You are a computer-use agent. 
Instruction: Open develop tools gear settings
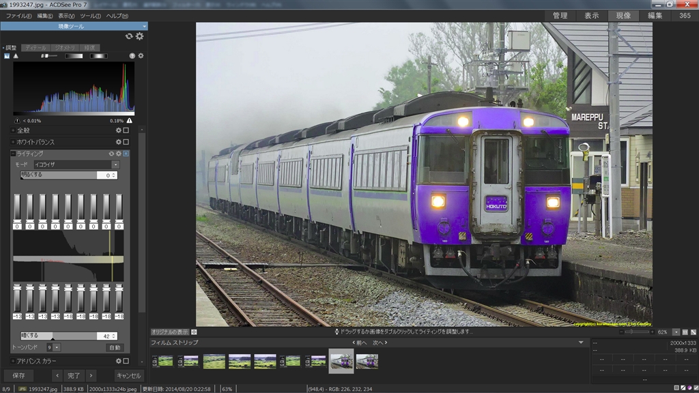click(140, 36)
